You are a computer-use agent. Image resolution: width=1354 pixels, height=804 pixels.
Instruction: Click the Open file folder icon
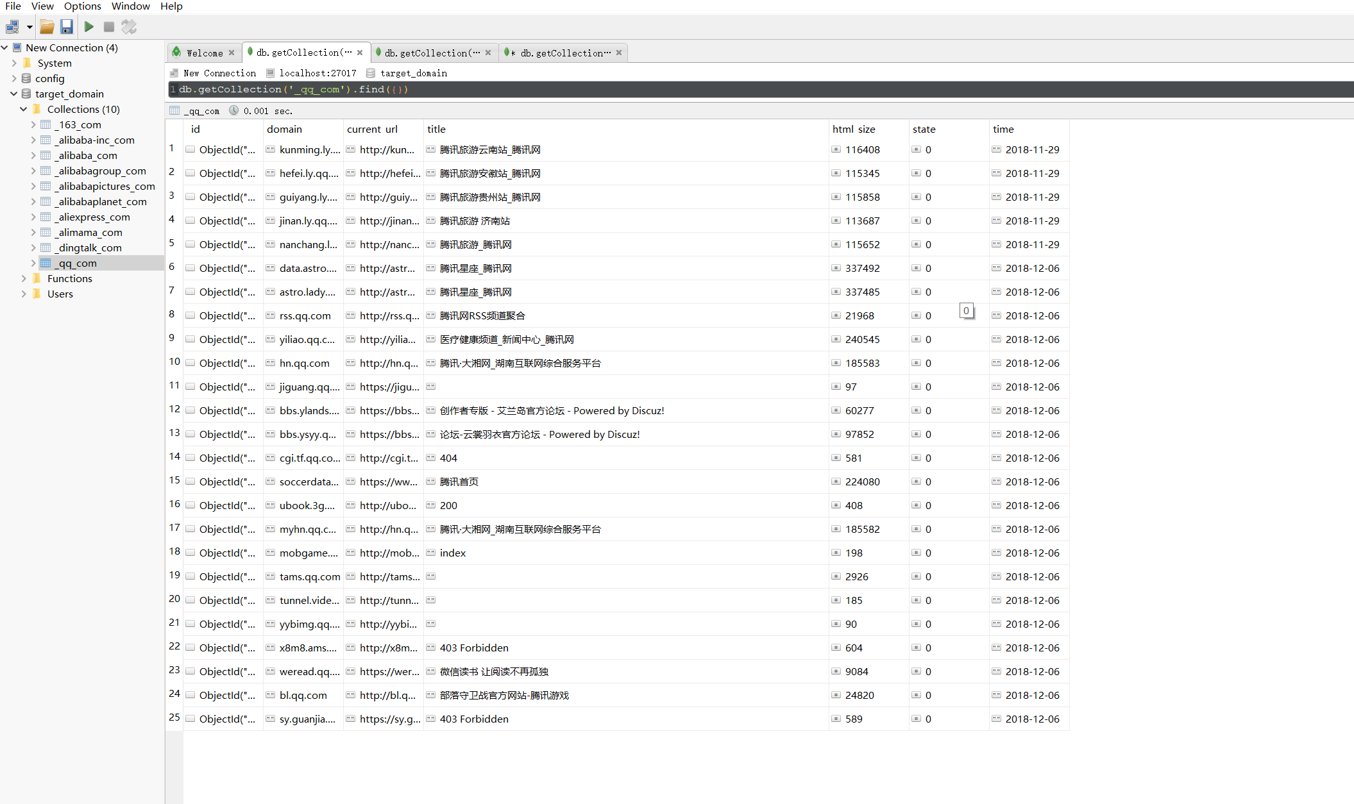click(x=47, y=27)
